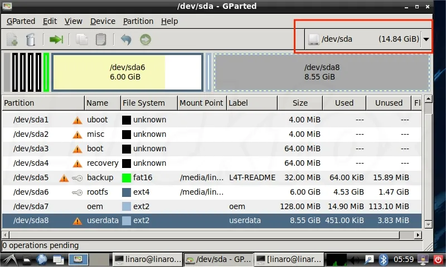The image size is (446, 267).
Task: Click the warning icon on /dev/sda4 row
Action: pyautogui.click(x=77, y=164)
